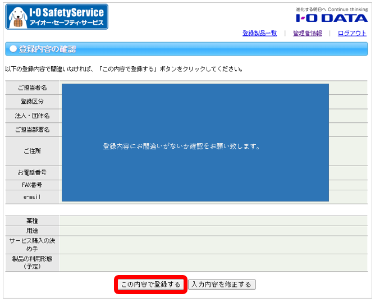
Task: Click the 業種 row label
Action: tap(32, 221)
